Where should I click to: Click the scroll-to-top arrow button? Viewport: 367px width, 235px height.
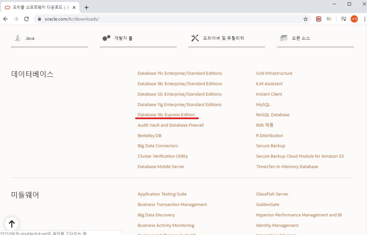[12, 224]
